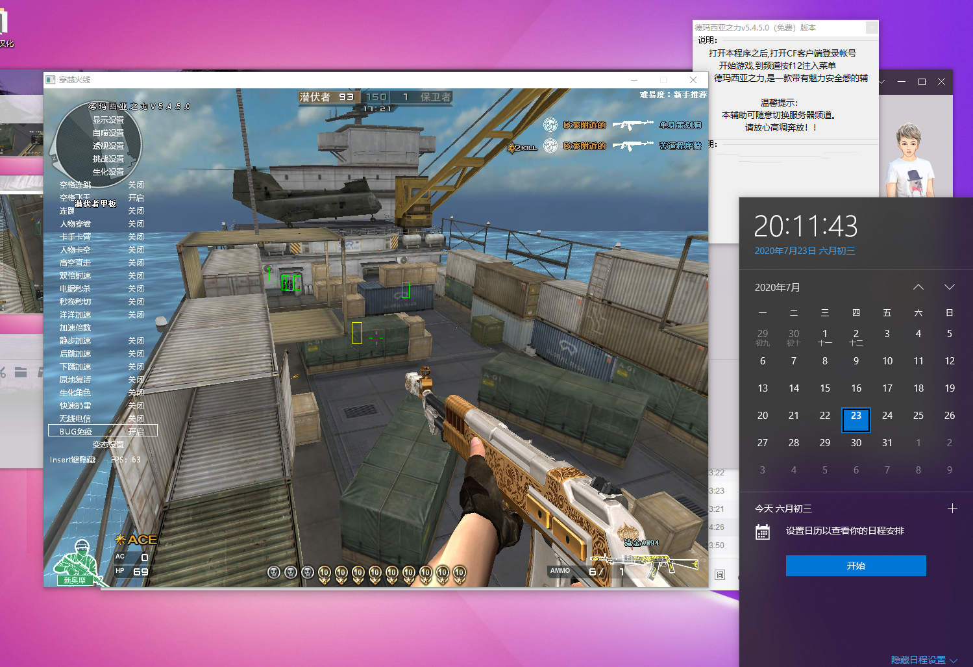Click 静步加速 row in cheat menu
Viewport: 973px width, 667px height.
click(102, 341)
